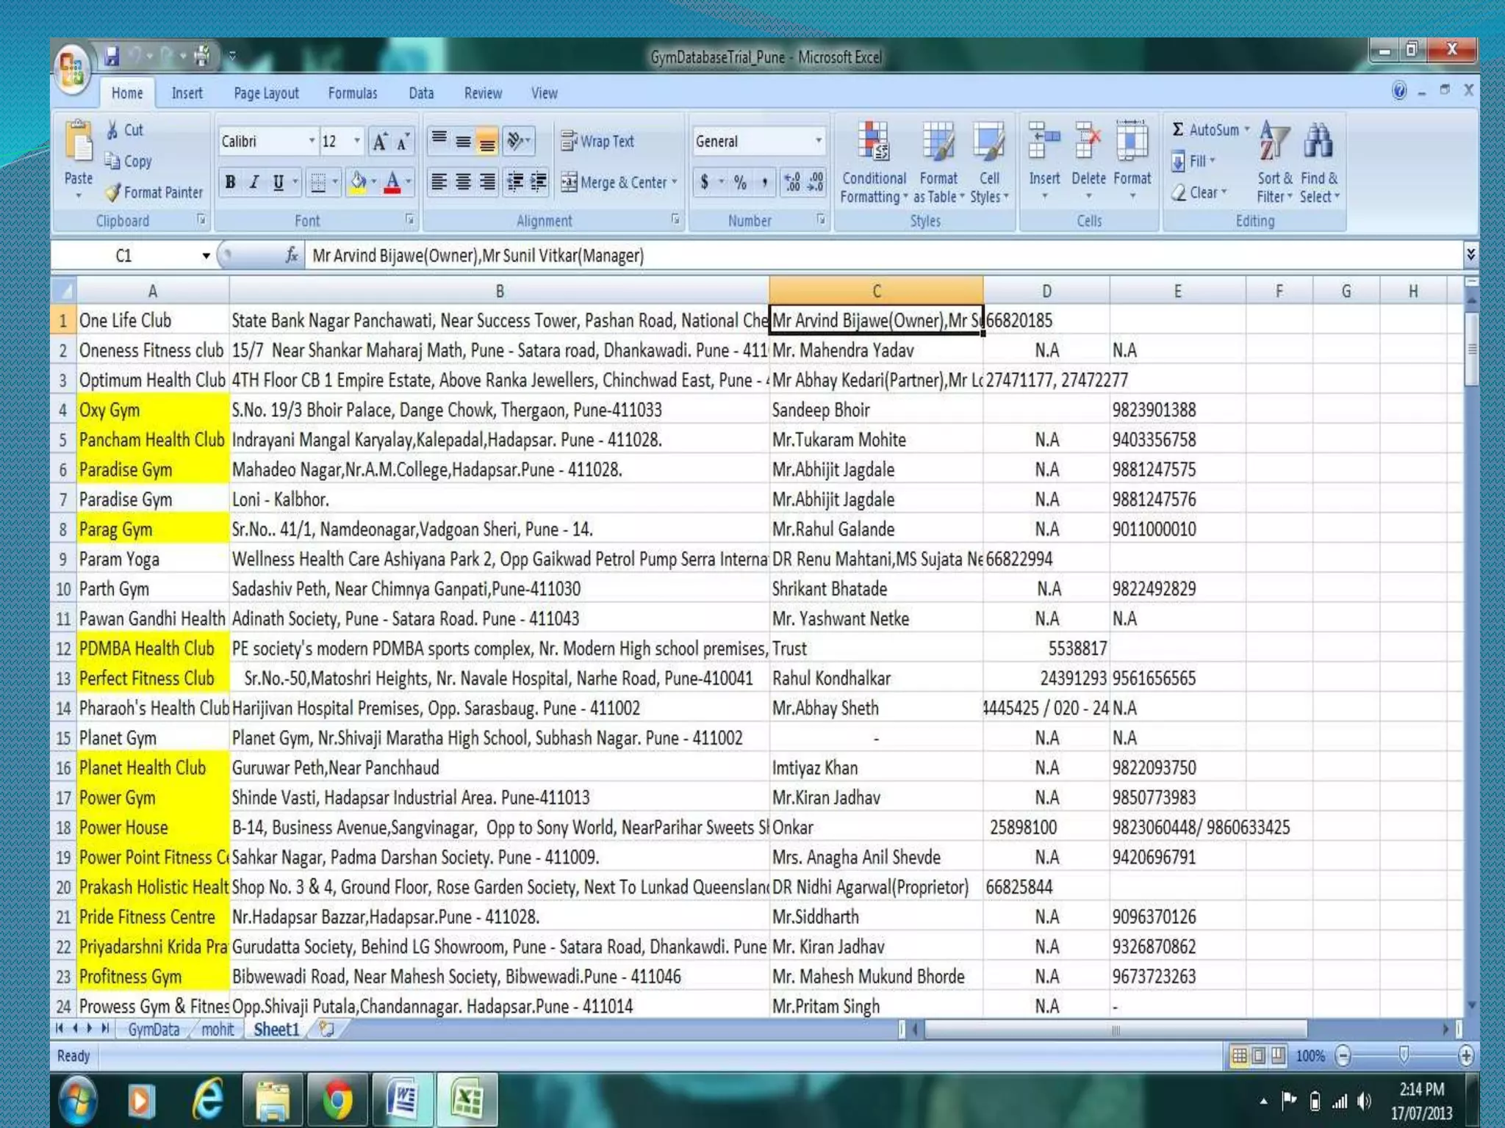Image resolution: width=1505 pixels, height=1128 pixels.
Task: Open the GymData sheet tab
Action: coord(153,1030)
